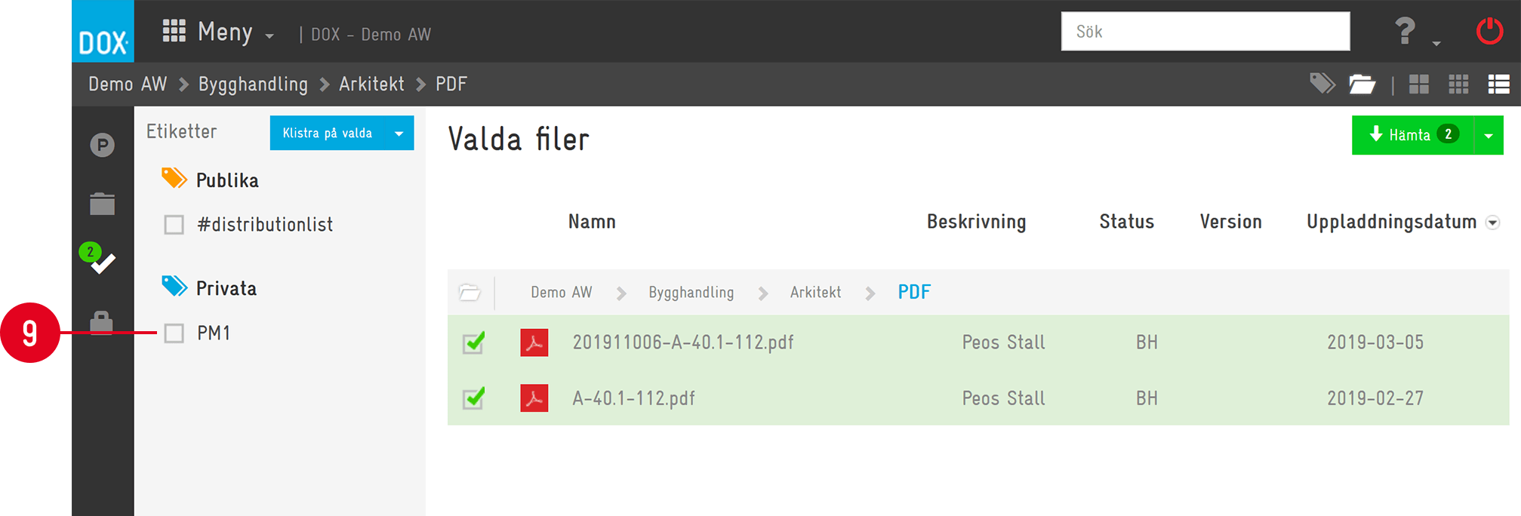Expand the Hämta button dropdown arrow
Viewport: 1521px width, 516px height.
coord(1489,136)
